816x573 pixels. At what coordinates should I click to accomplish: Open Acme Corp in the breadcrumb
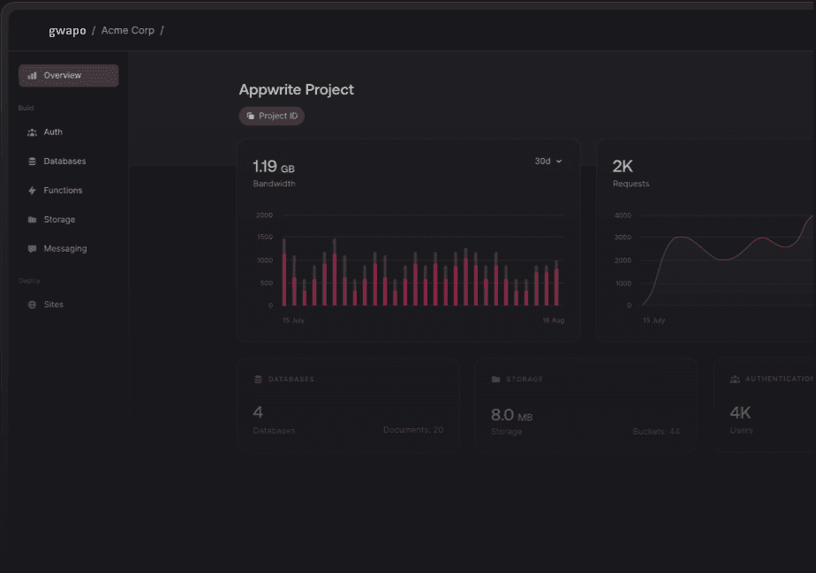pos(127,31)
